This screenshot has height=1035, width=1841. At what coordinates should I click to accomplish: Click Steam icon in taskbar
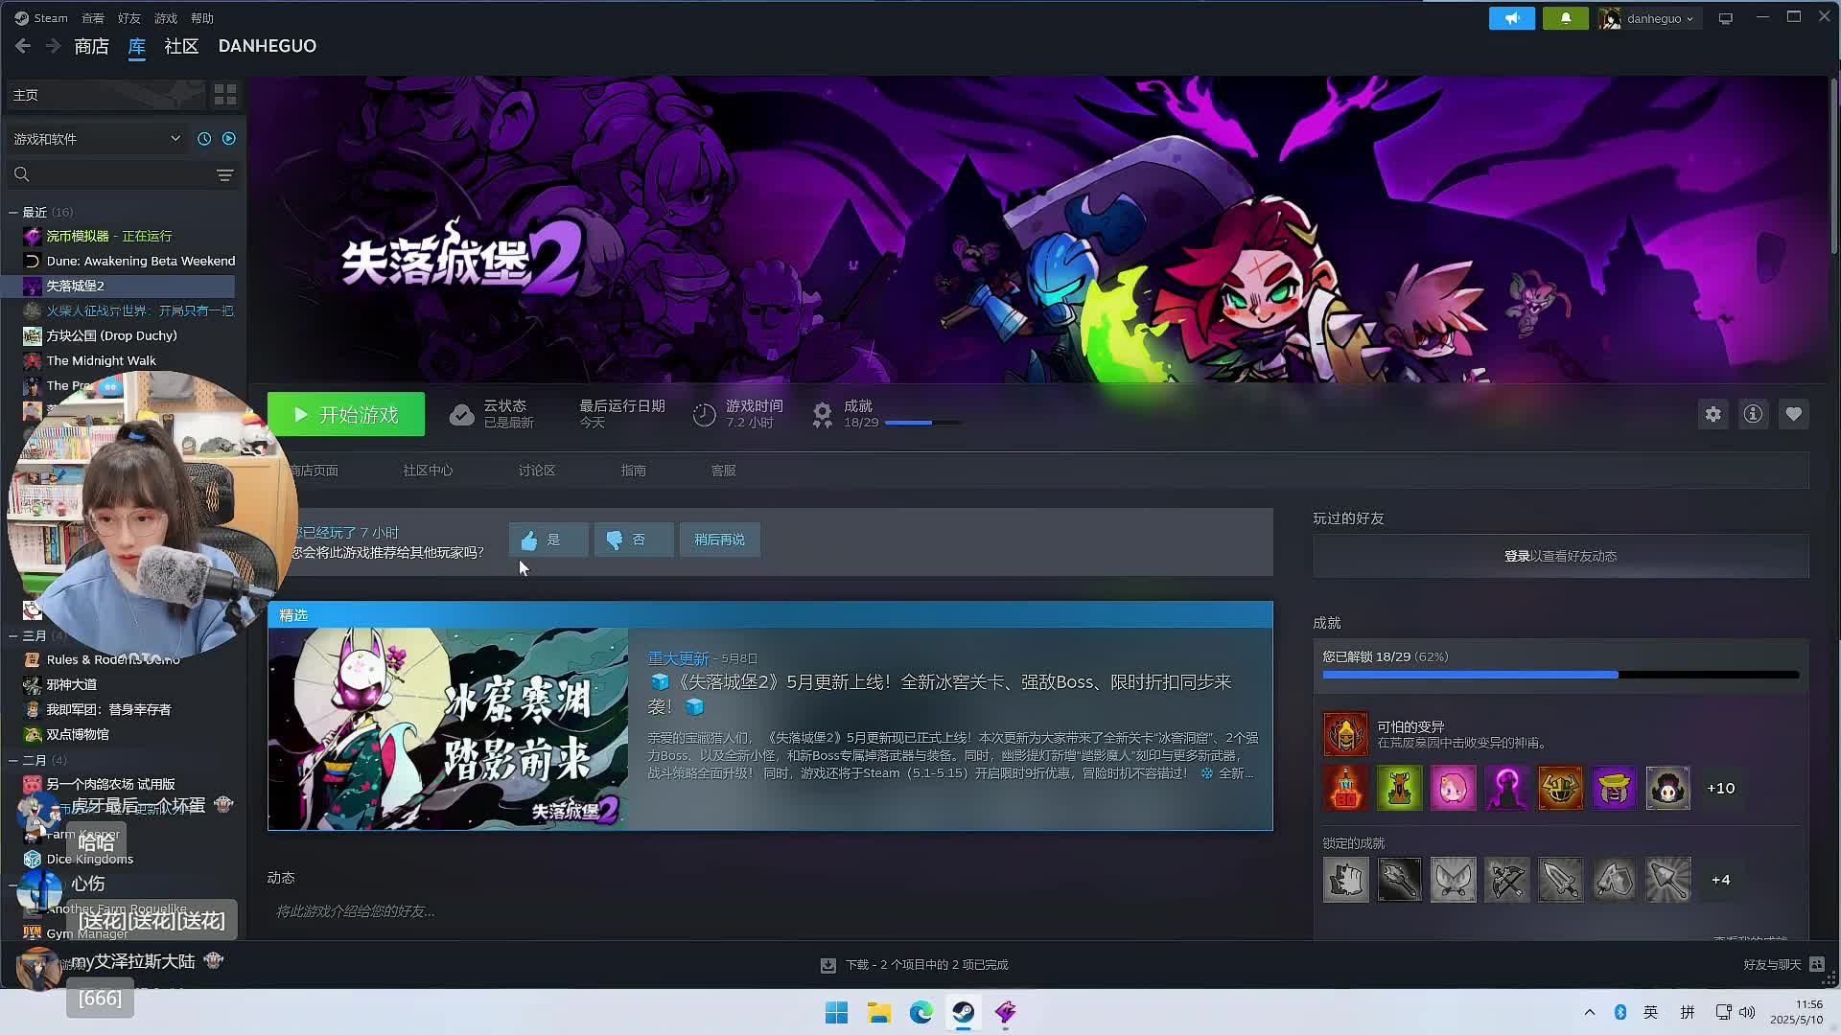pos(964,1012)
